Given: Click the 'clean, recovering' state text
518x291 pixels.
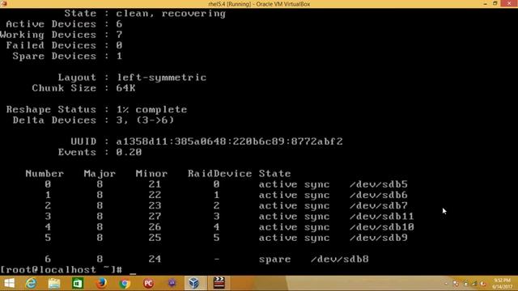Looking at the screenshot, I should tap(171, 14).
